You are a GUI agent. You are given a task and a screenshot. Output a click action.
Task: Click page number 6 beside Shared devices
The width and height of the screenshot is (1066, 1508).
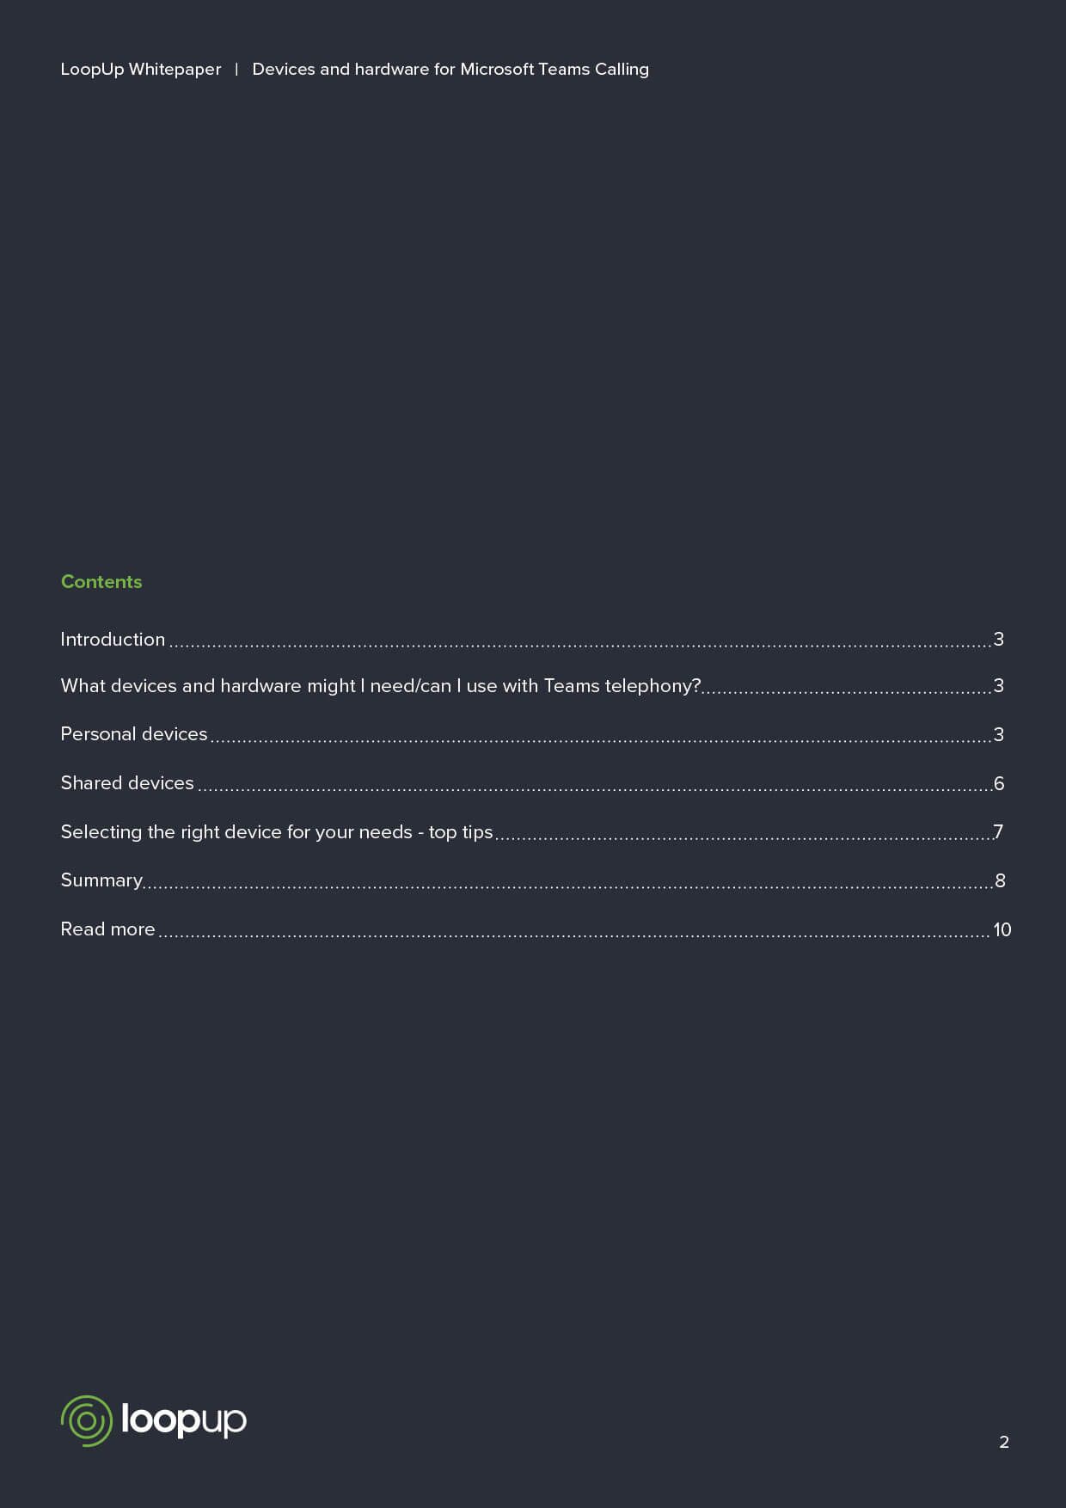pyautogui.click(x=999, y=783)
